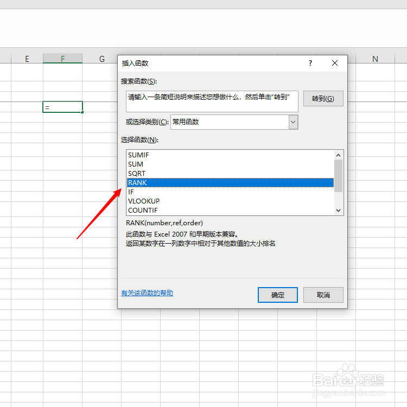Viewport: 407px width, 407px height.
Task: Select column E header
Action: (x=27, y=59)
